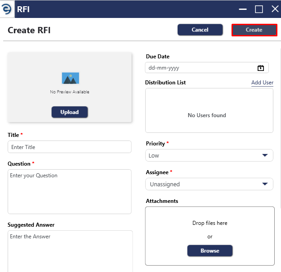Click the Create button
The width and height of the screenshot is (281, 272).
coord(254,30)
